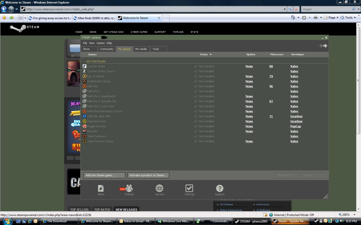Screen dimensions: 361x225
Task: Open the PopCap developer link
Action: tap(296, 126)
